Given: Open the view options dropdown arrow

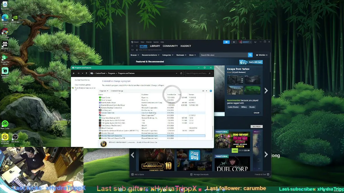Looking at the screenshot, I should 206,91.
